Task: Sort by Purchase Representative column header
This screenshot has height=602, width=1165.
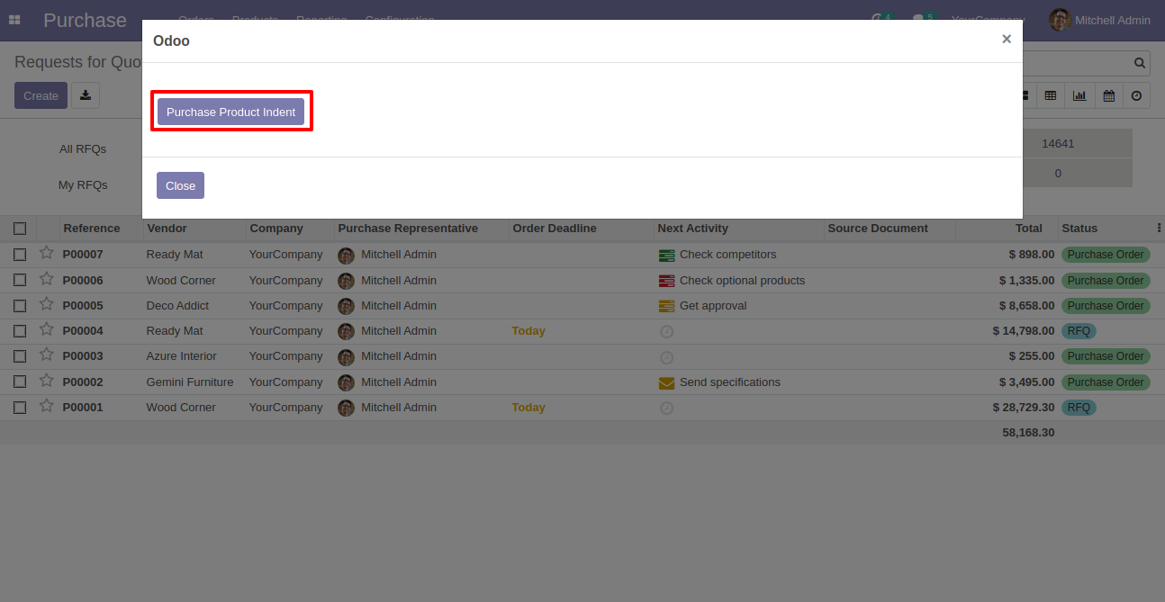Action: tap(408, 228)
